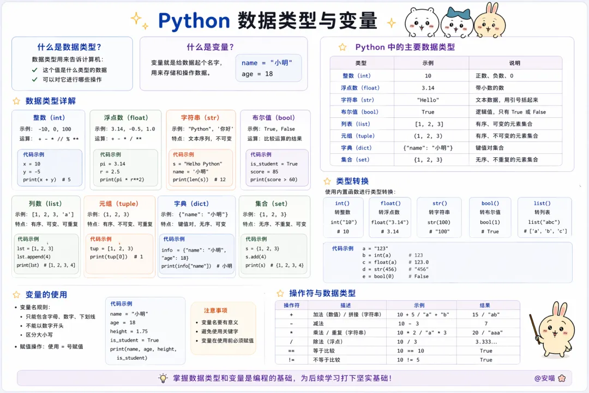Viewport: 589px width, 393px height.
Task: Click height = 1.75 in the variable code example
Action: pyautogui.click(x=129, y=331)
